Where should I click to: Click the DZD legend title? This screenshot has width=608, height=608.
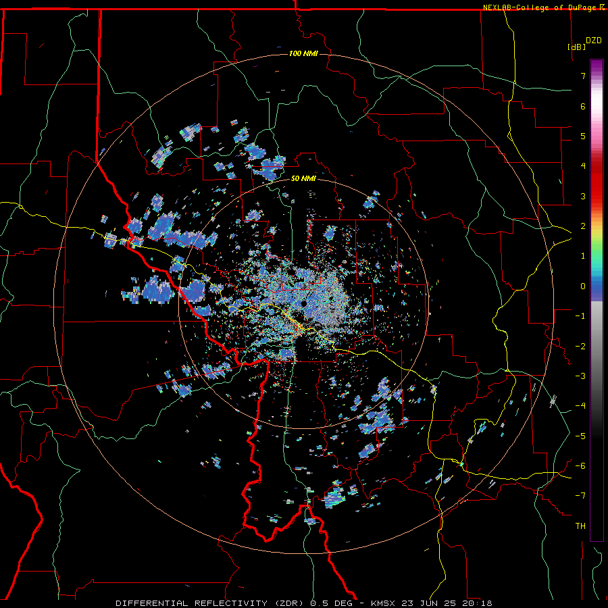(594, 41)
